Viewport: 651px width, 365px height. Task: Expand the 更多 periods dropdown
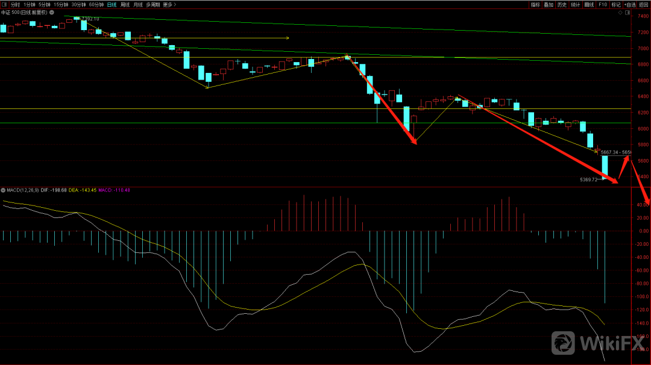(x=169, y=4)
